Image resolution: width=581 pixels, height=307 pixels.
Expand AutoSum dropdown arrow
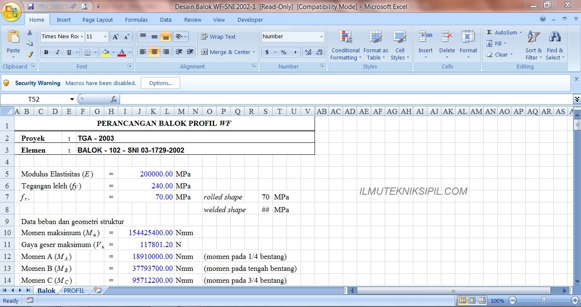pos(521,32)
